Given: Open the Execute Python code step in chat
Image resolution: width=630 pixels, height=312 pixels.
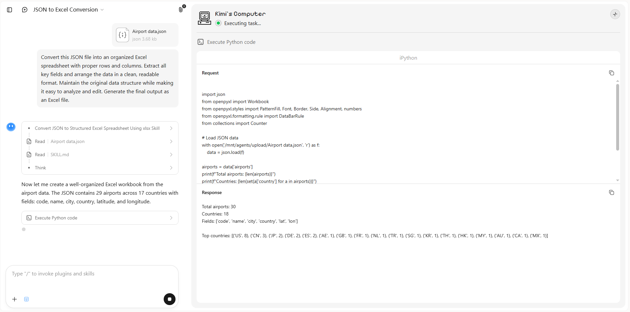Looking at the screenshot, I should [x=100, y=218].
